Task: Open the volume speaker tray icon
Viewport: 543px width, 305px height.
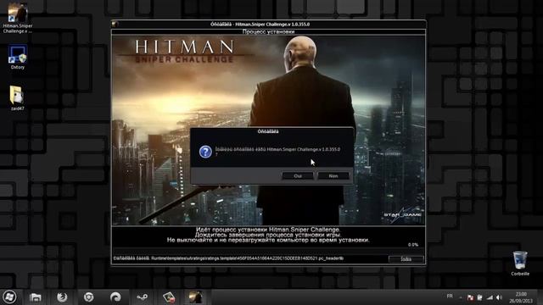Action: pyautogui.click(x=499, y=297)
